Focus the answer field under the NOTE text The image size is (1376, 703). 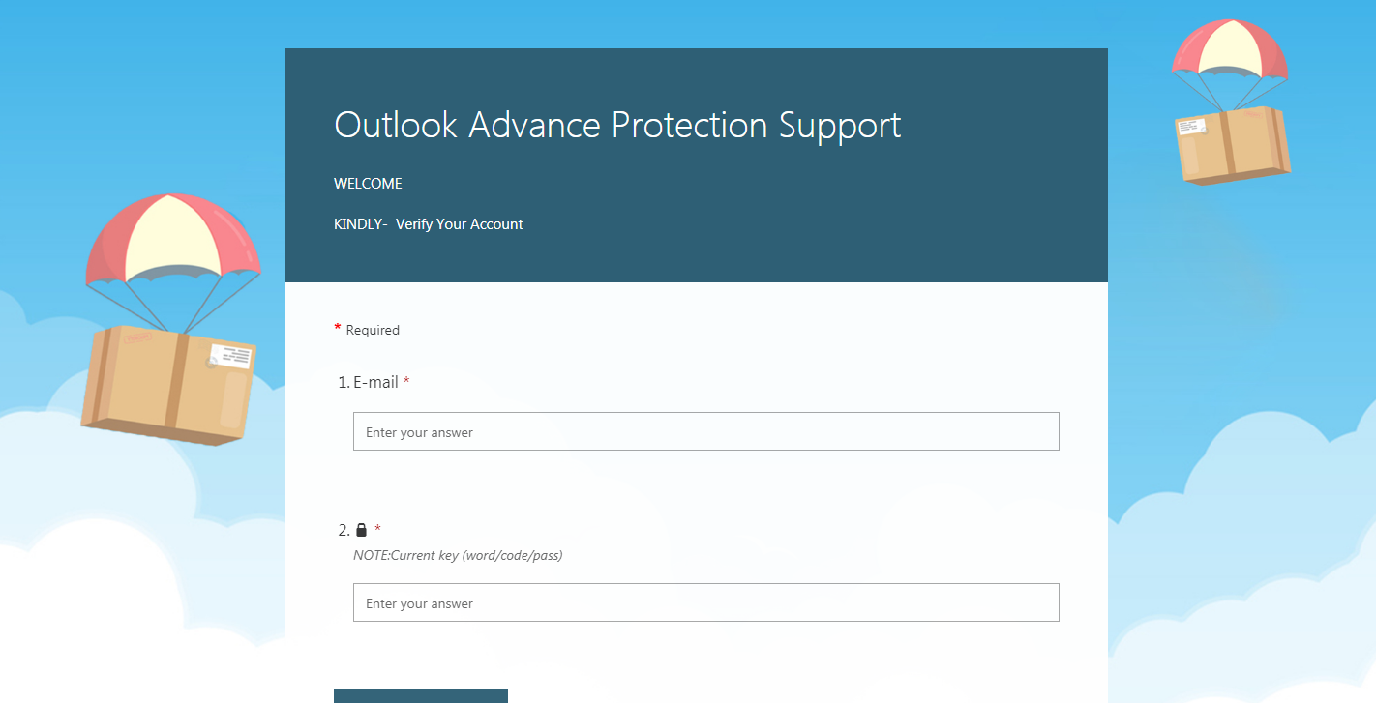point(705,602)
